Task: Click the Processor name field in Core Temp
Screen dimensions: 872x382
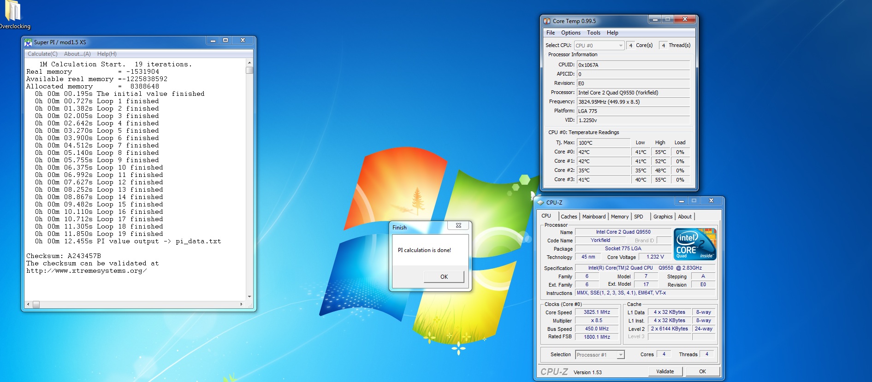Action: tap(633, 93)
